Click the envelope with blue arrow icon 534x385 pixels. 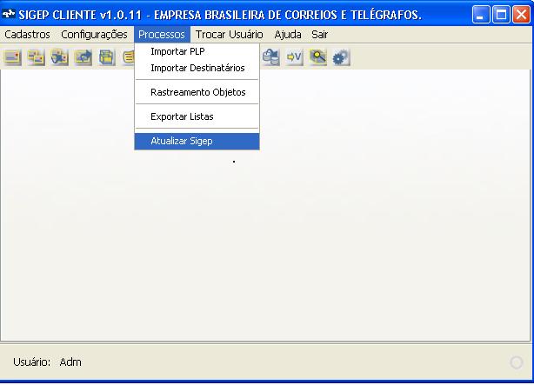click(x=83, y=57)
